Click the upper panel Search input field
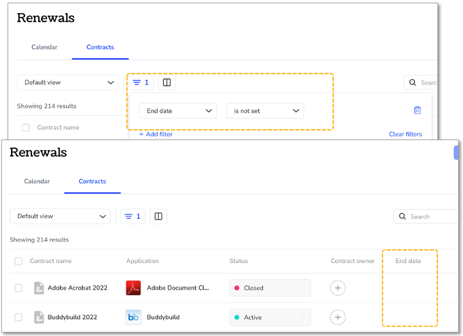 pos(421,83)
